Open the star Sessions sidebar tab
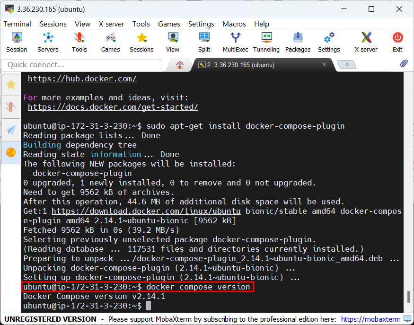 pyautogui.click(x=11, y=85)
